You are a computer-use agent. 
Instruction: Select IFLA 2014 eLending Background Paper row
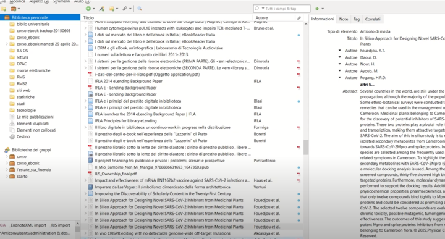point(192,81)
